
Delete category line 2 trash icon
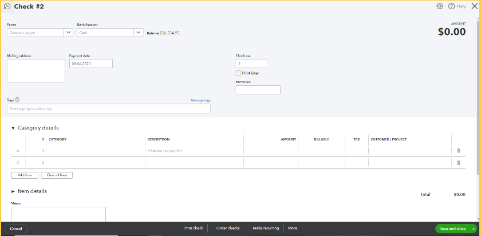pos(459,163)
